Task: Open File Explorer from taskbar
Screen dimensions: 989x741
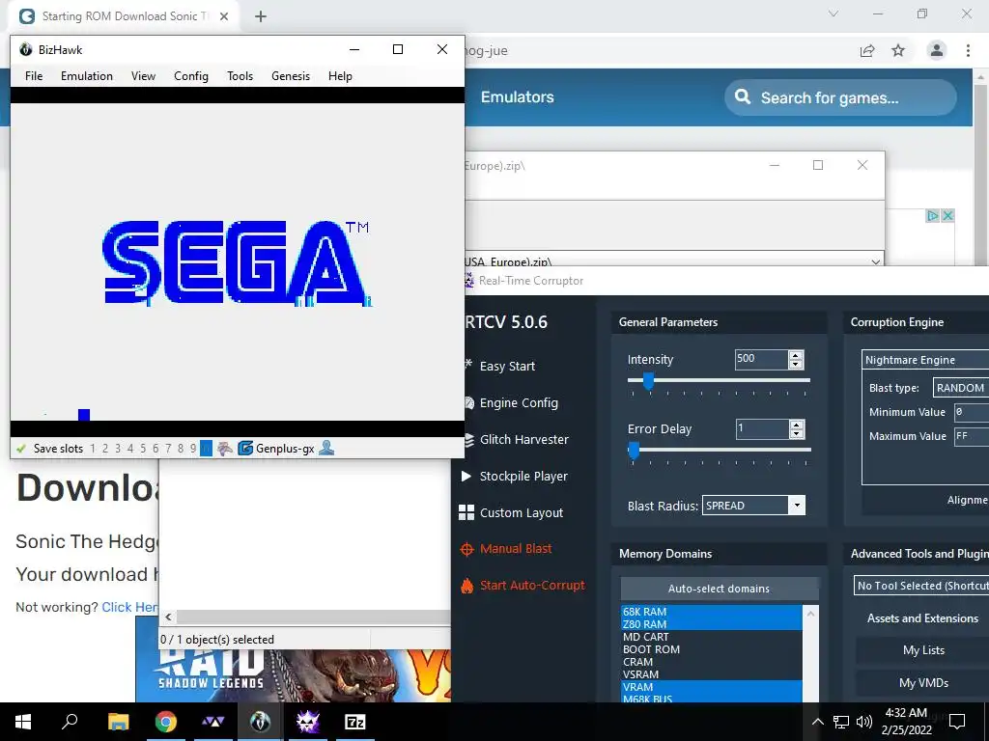Action: [x=118, y=722]
